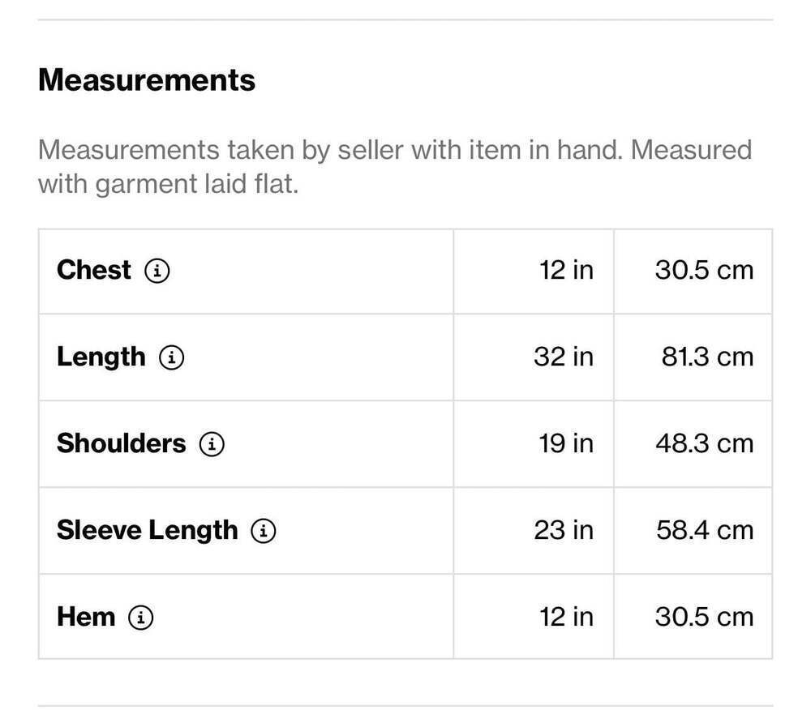The height and width of the screenshot is (710, 811).
Task: Select the Shoulders row label
Action: tap(121, 443)
